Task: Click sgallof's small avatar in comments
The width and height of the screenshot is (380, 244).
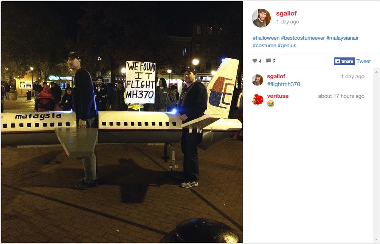Action: (x=257, y=80)
